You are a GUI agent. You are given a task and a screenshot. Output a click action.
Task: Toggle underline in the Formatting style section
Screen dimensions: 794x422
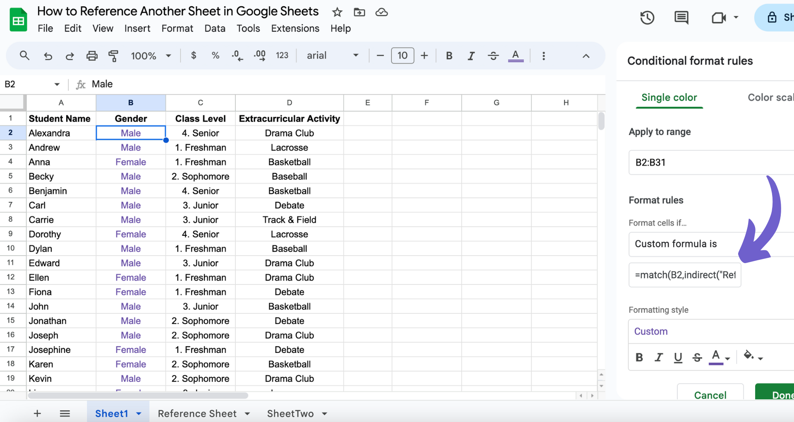[678, 357]
